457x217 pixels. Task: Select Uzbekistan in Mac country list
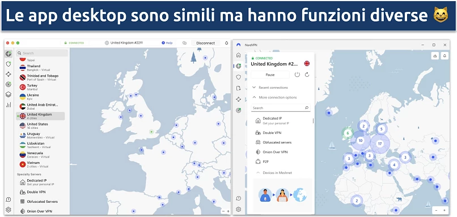pyautogui.click(x=41, y=145)
